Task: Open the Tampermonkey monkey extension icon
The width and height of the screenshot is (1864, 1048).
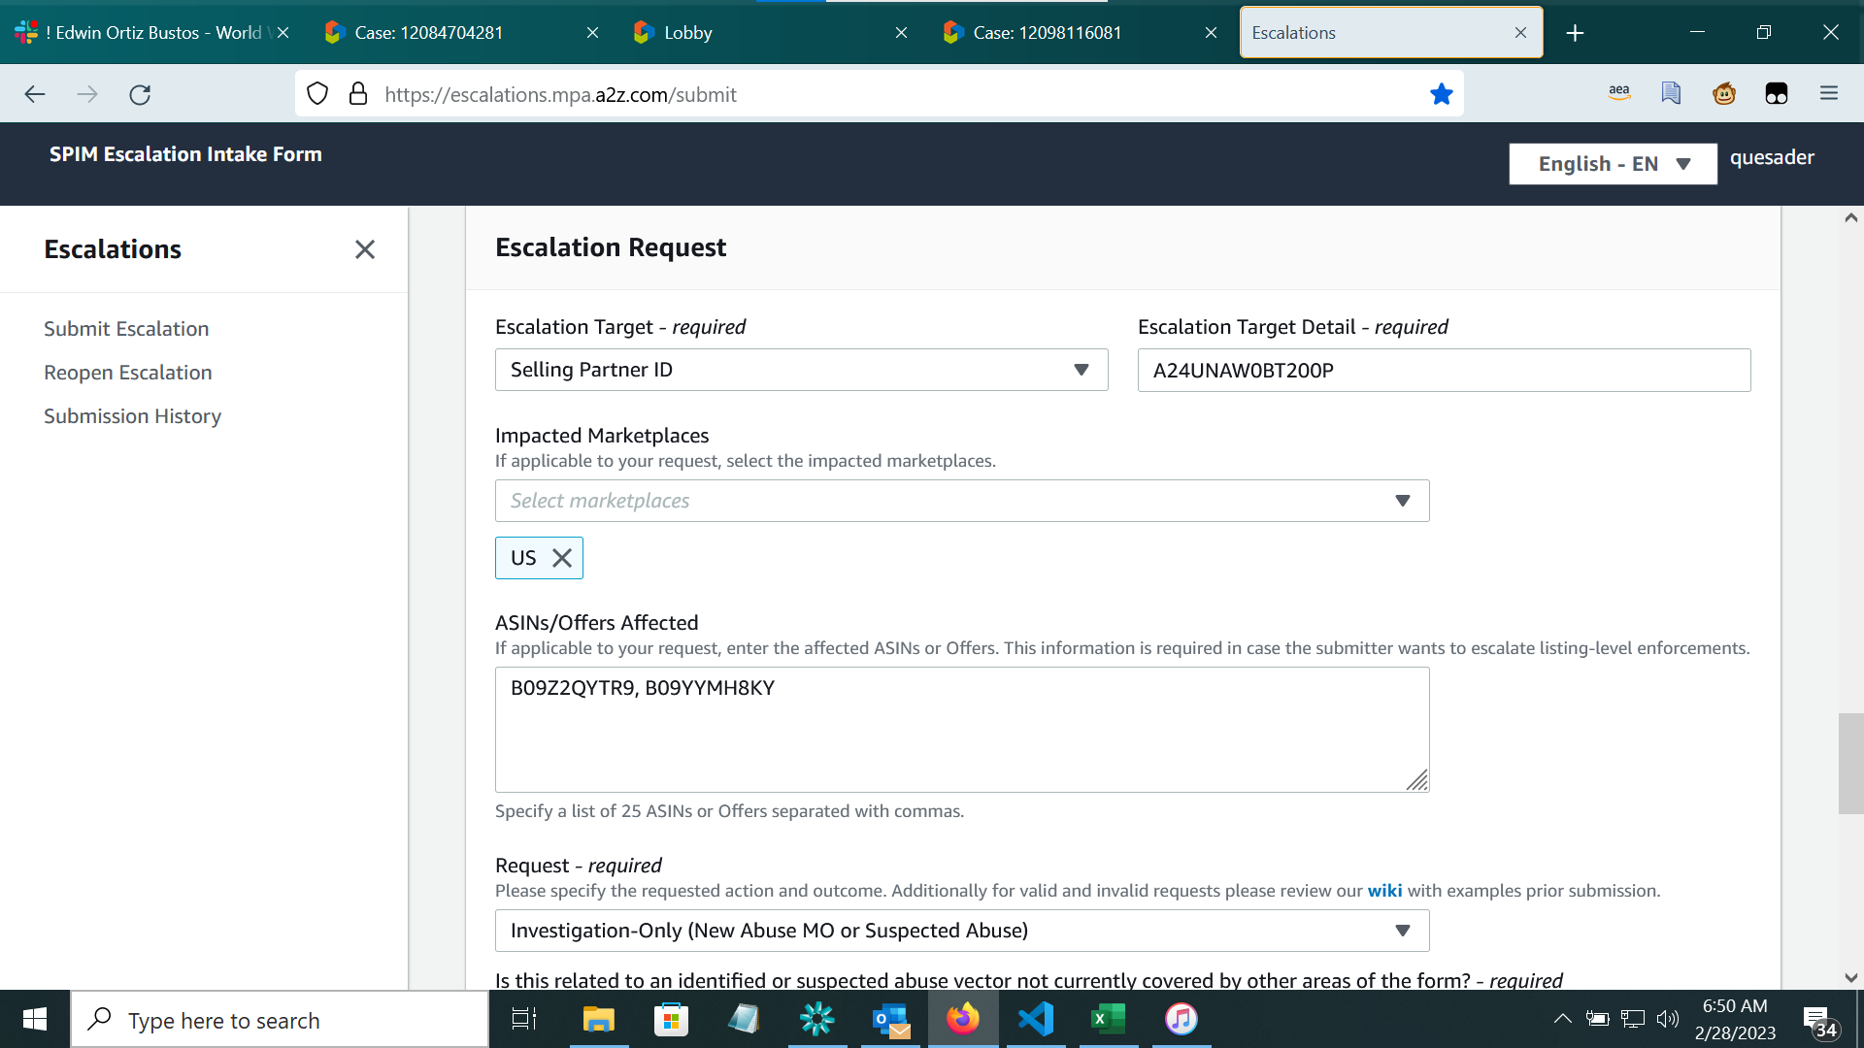Action: click(x=1724, y=93)
